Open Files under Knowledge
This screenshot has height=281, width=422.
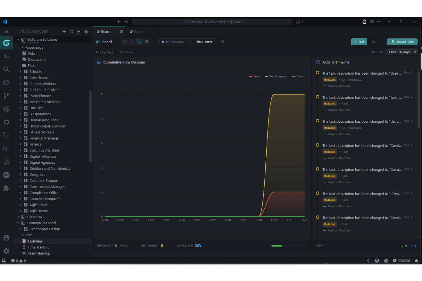(31, 65)
